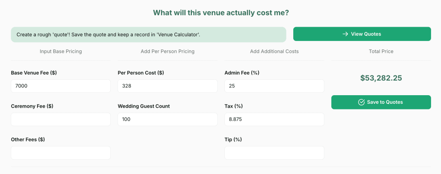This screenshot has height=174, width=441.
Task: Click the Wedding Guest Count field
Action: (167, 119)
